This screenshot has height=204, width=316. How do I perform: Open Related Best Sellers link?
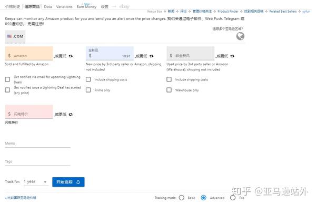(283, 12)
